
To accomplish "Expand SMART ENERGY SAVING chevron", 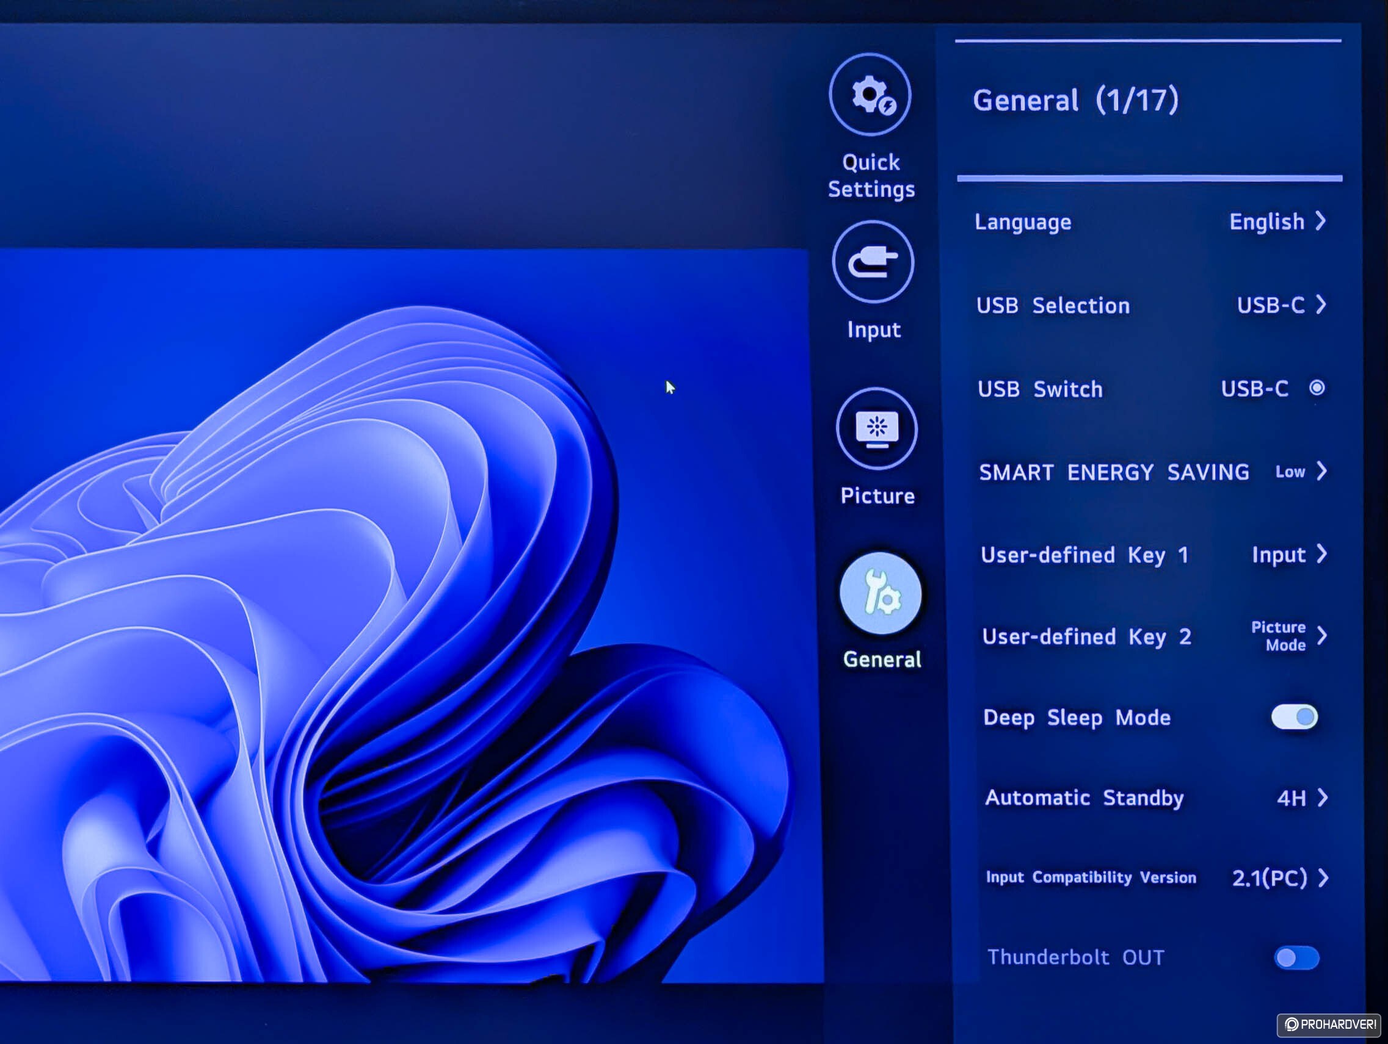I will pyautogui.click(x=1321, y=471).
